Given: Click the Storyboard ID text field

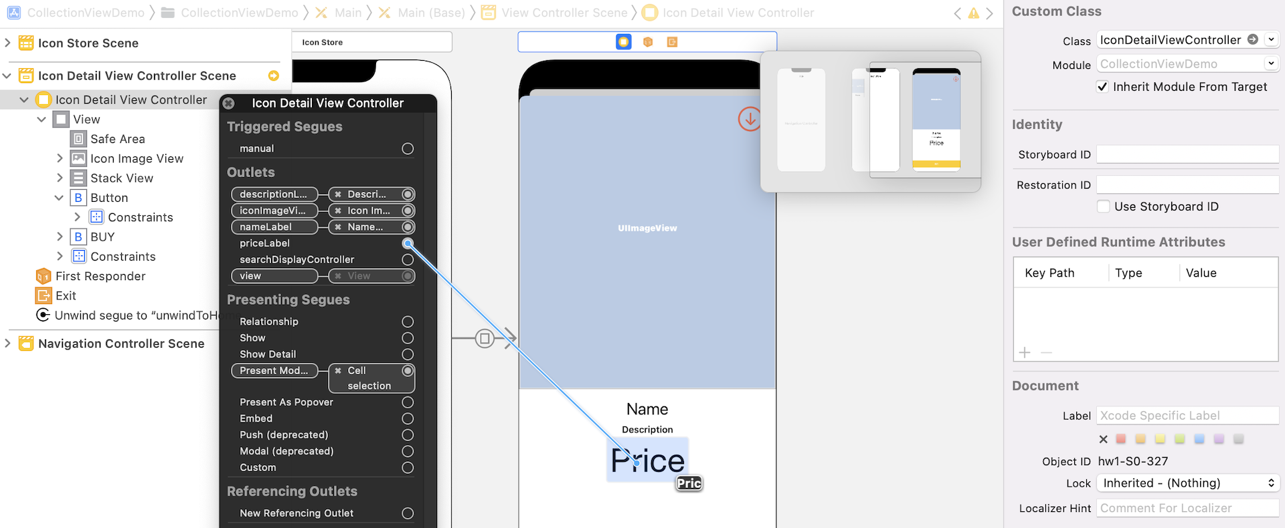Looking at the screenshot, I should [x=1187, y=154].
